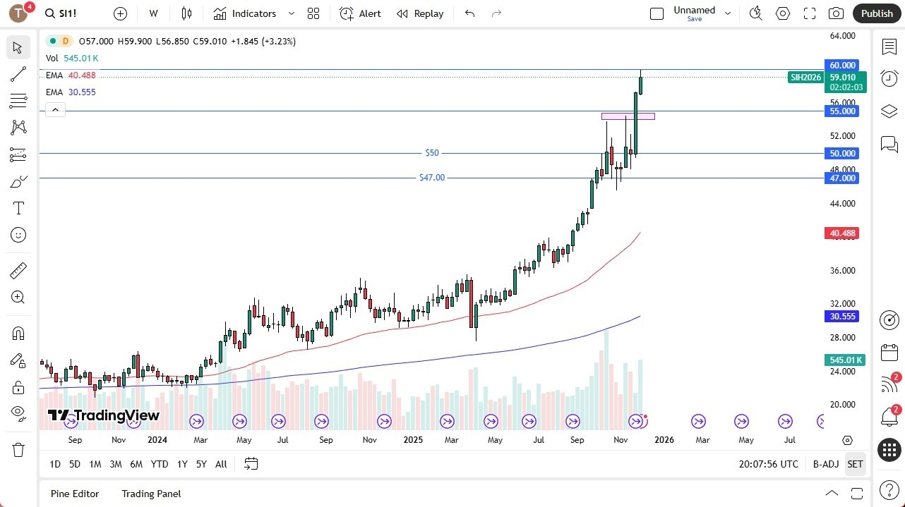This screenshot has height=507, width=905.
Task: Switch to the Trading Panel tab
Action: click(150, 494)
